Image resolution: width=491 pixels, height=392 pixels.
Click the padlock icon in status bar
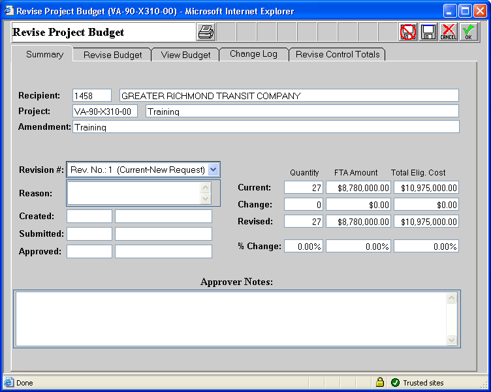(x=380, y=382)
